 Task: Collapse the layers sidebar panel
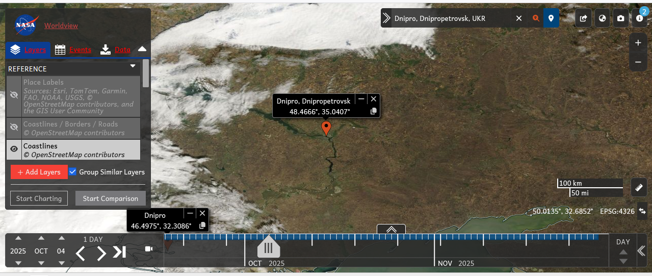click(142, 49)
